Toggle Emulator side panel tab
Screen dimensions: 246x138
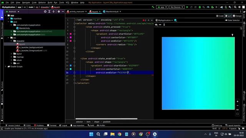pos(244,96)
